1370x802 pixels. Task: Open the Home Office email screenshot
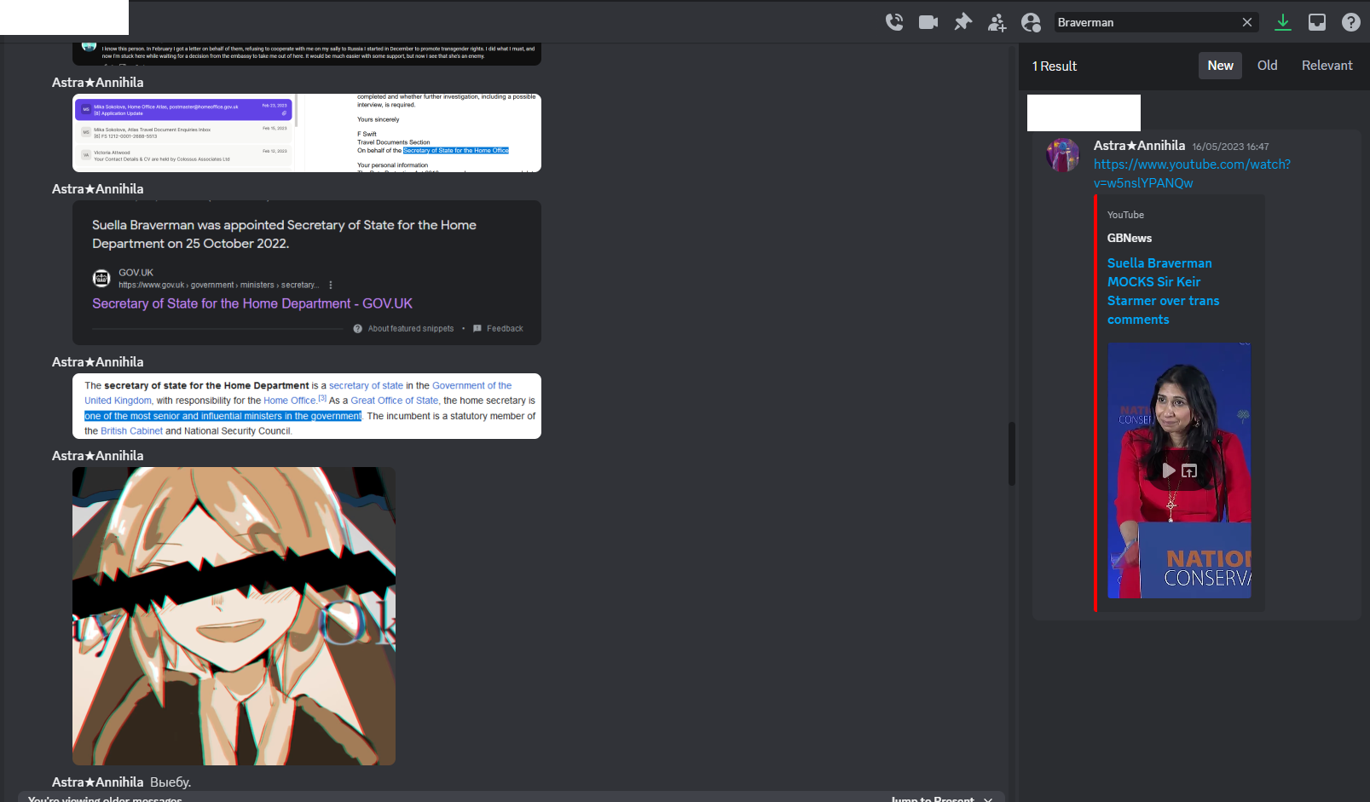[x=307, y=133]
